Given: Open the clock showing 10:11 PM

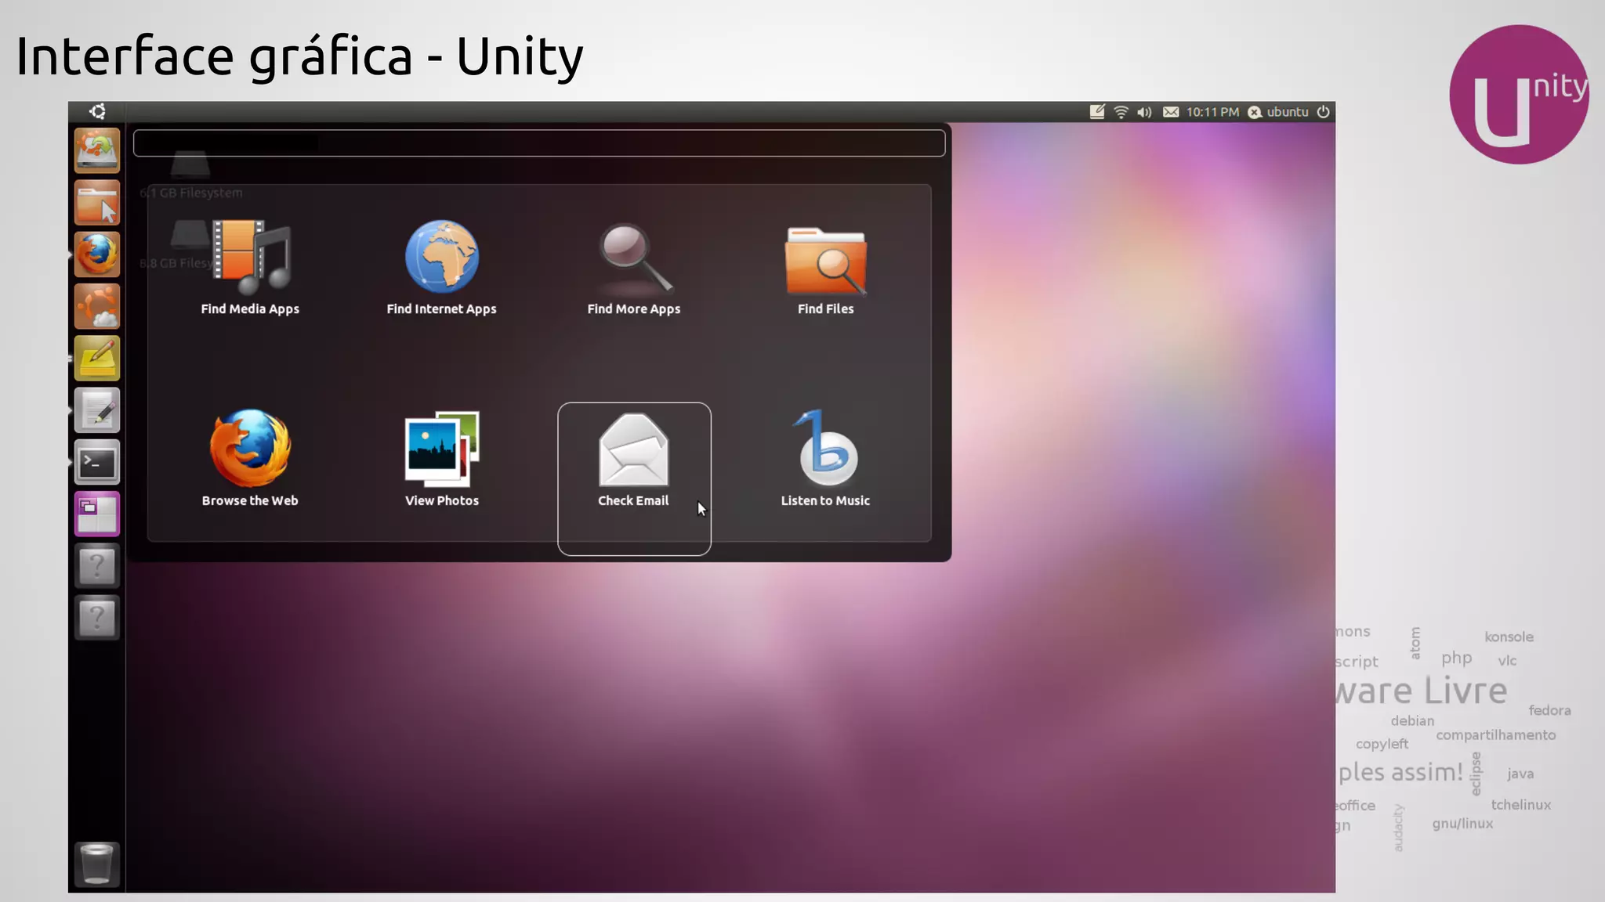Looking at the screenshot, I should click(1212, 112).
